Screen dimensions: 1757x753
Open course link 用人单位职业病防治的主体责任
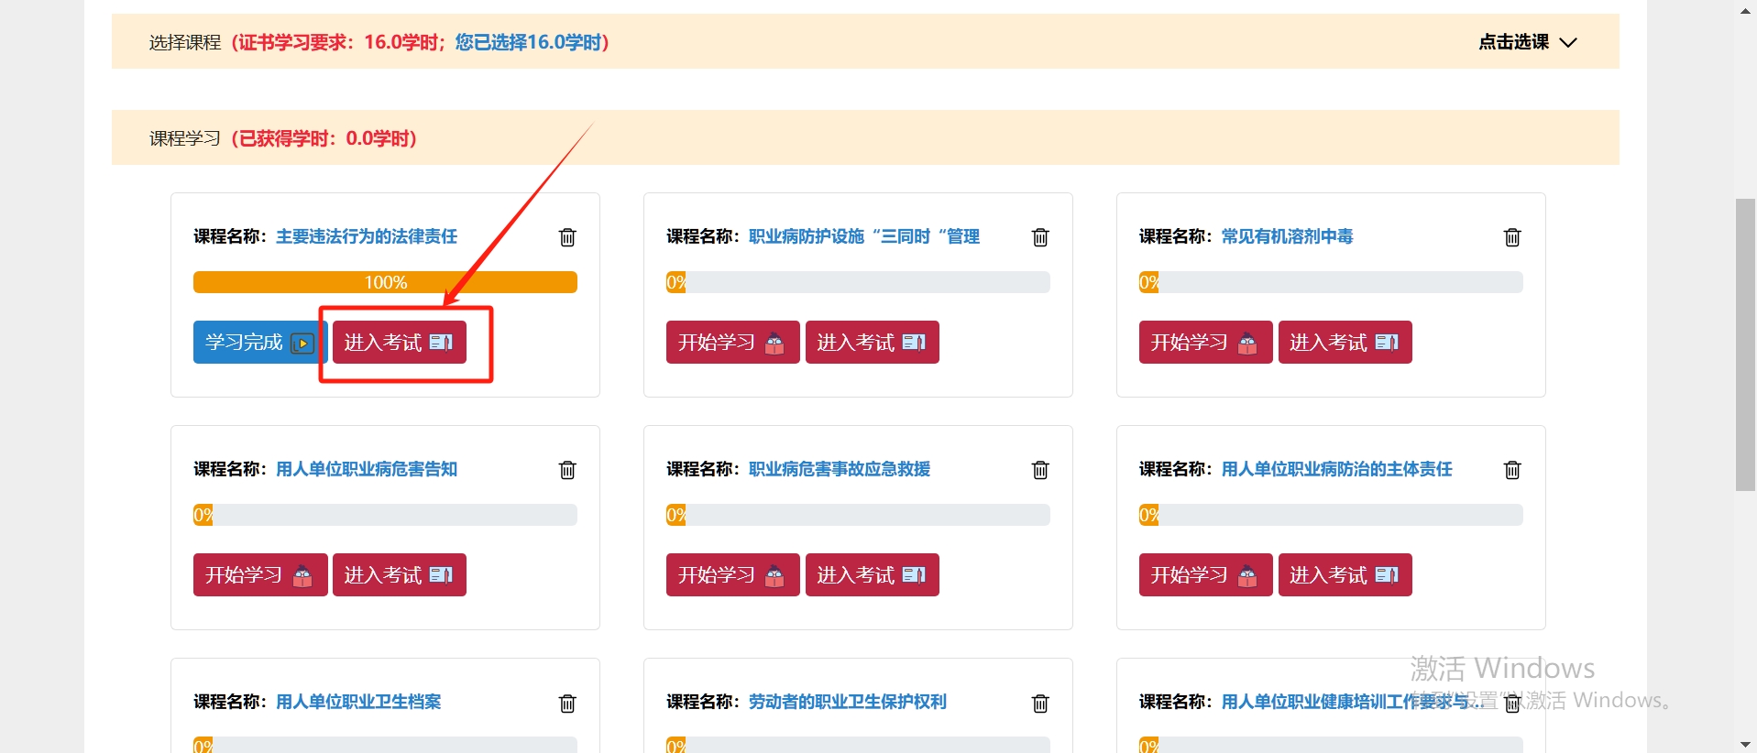point(1337,469)
